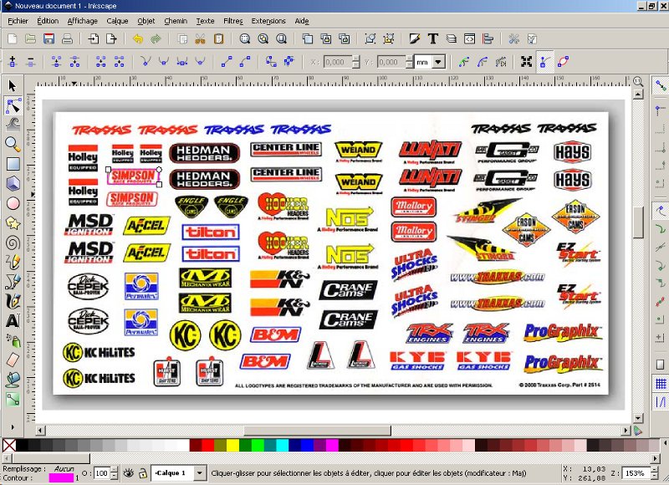Screen dimensions: 669x485
Task: Open the Calque menu
Action: pyautogui.click(x=117, y=21)
